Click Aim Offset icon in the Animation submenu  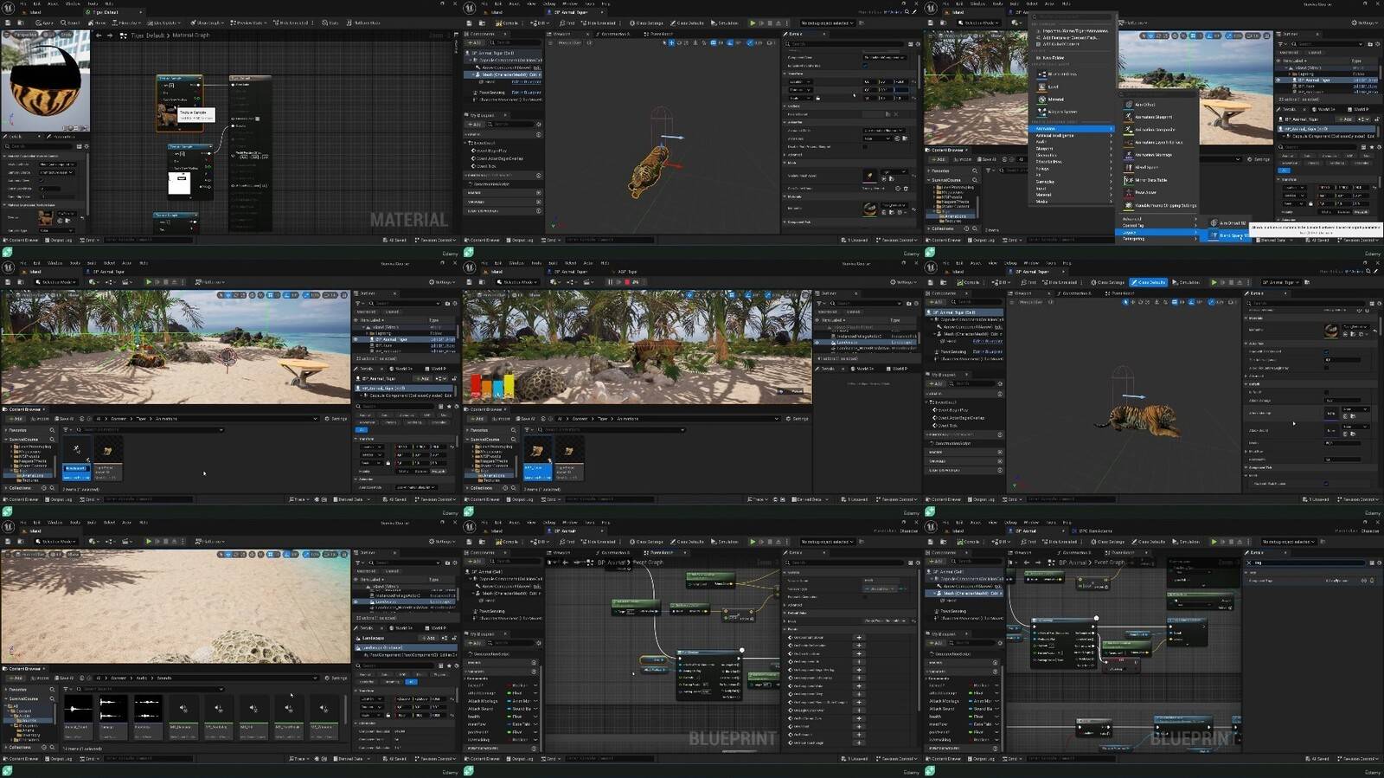(1129, 104)
